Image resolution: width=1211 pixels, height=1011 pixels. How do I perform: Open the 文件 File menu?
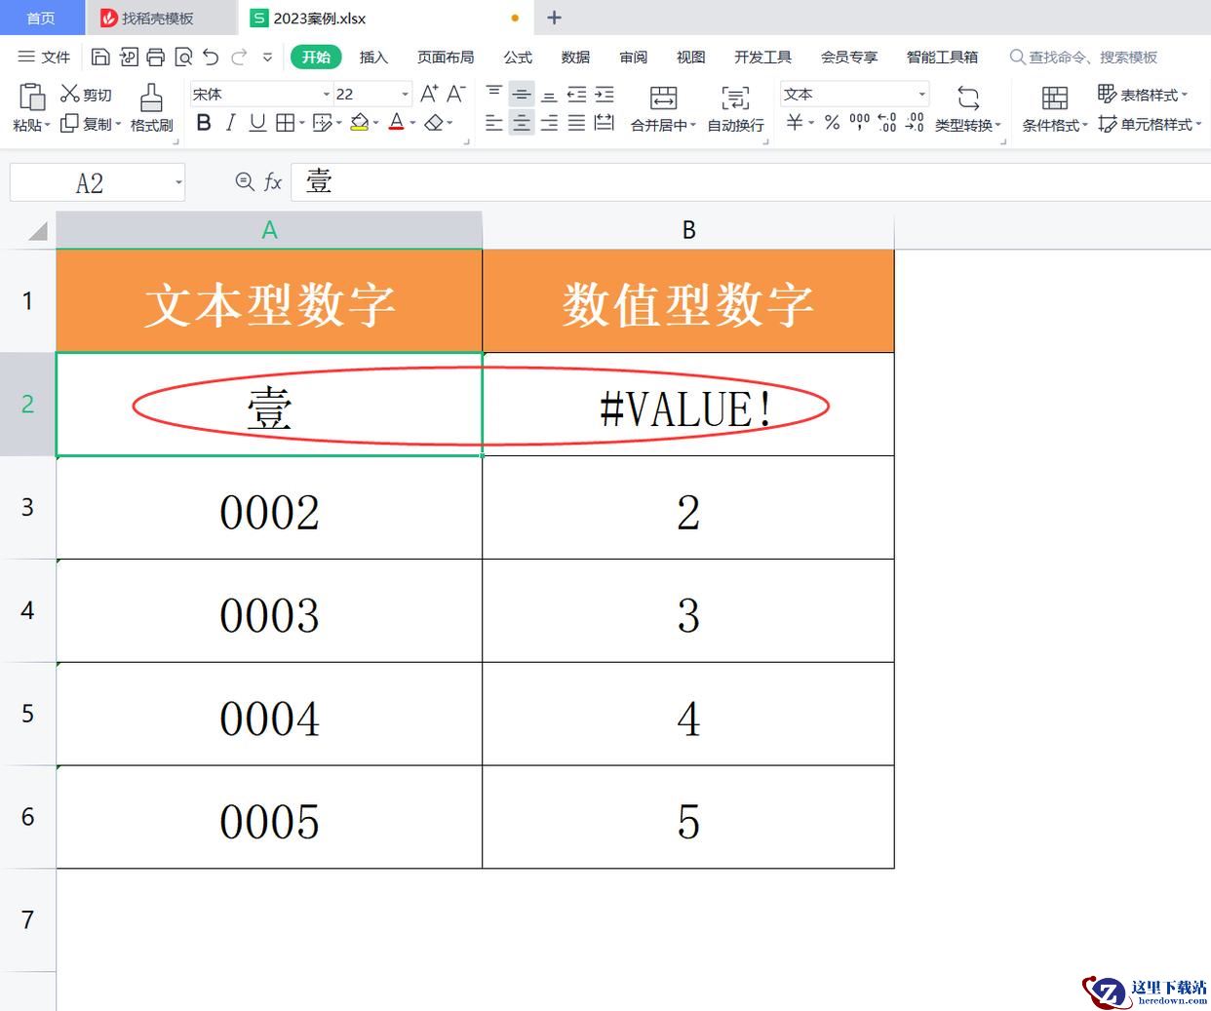[45, 58]
